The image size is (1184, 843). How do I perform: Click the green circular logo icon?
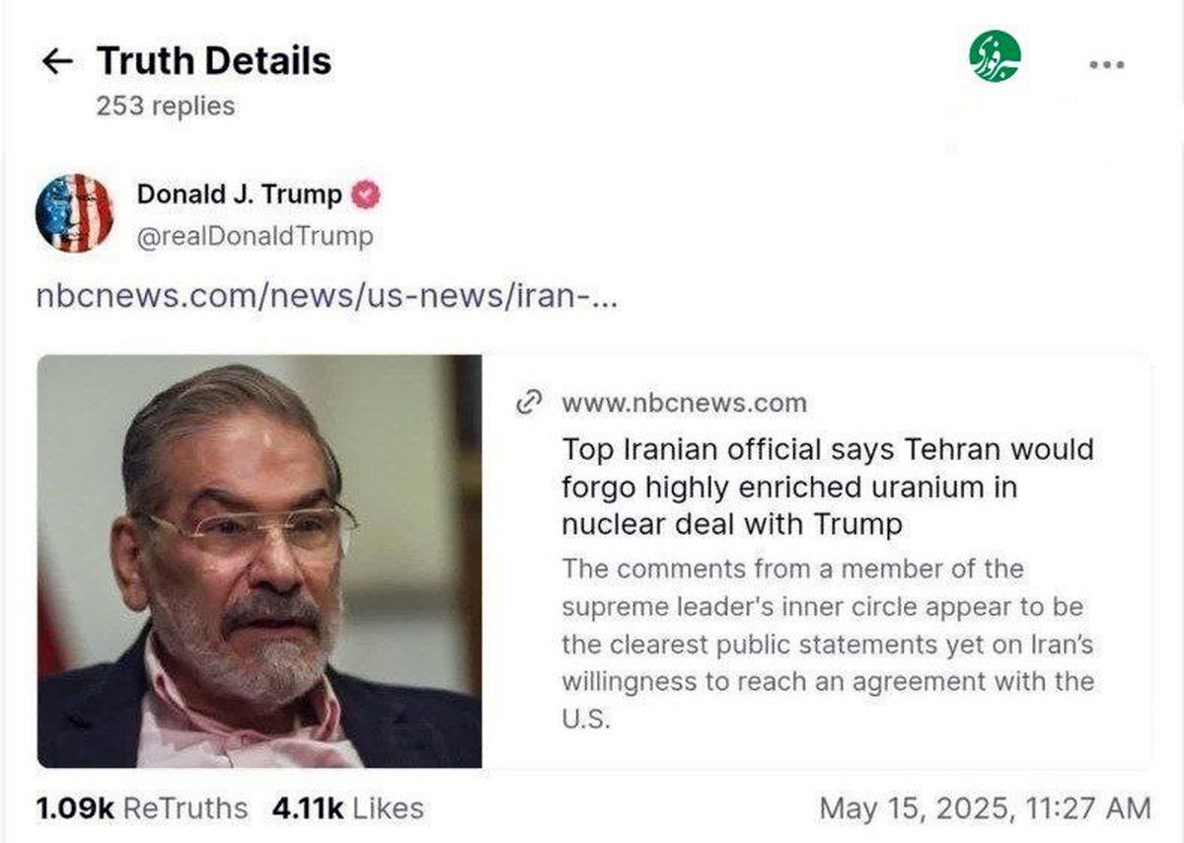[x=994, y=56]
